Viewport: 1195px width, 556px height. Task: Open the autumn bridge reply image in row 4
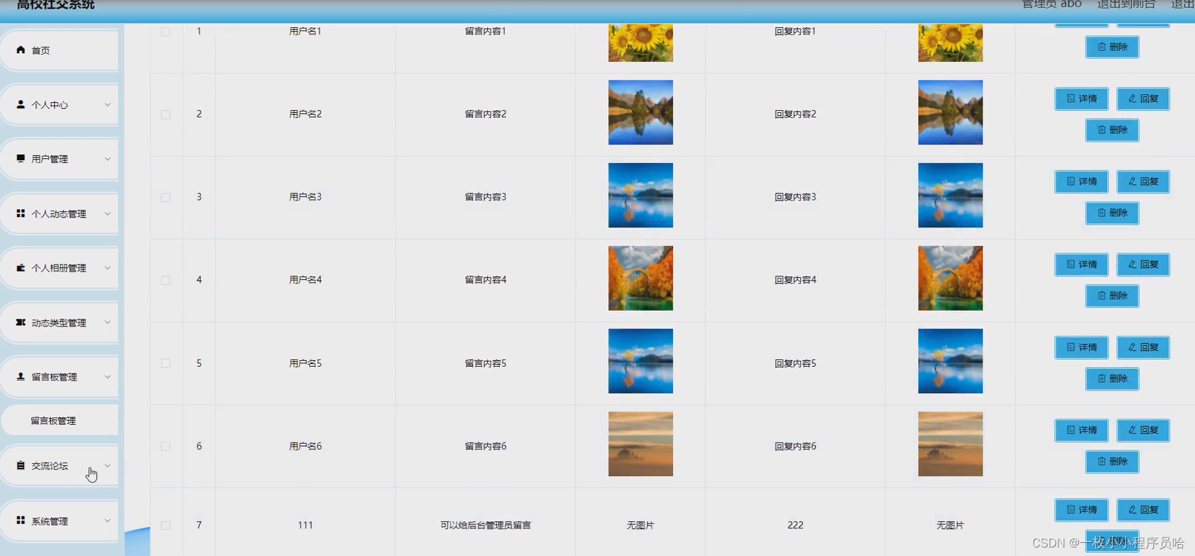point(950,278)
